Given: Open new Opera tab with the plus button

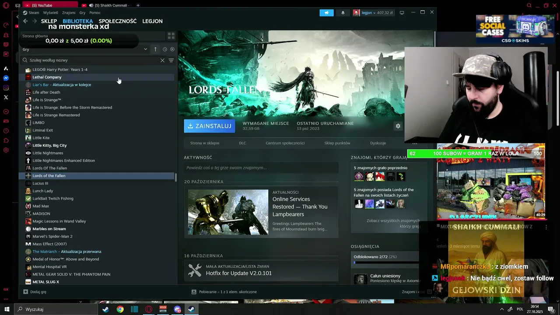Looking at the screenshot, I should (138, 5).
